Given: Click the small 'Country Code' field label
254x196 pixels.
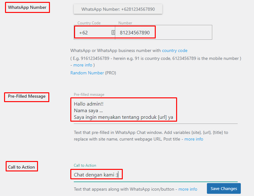Looking at the screenshot, I should coord(89,23).
